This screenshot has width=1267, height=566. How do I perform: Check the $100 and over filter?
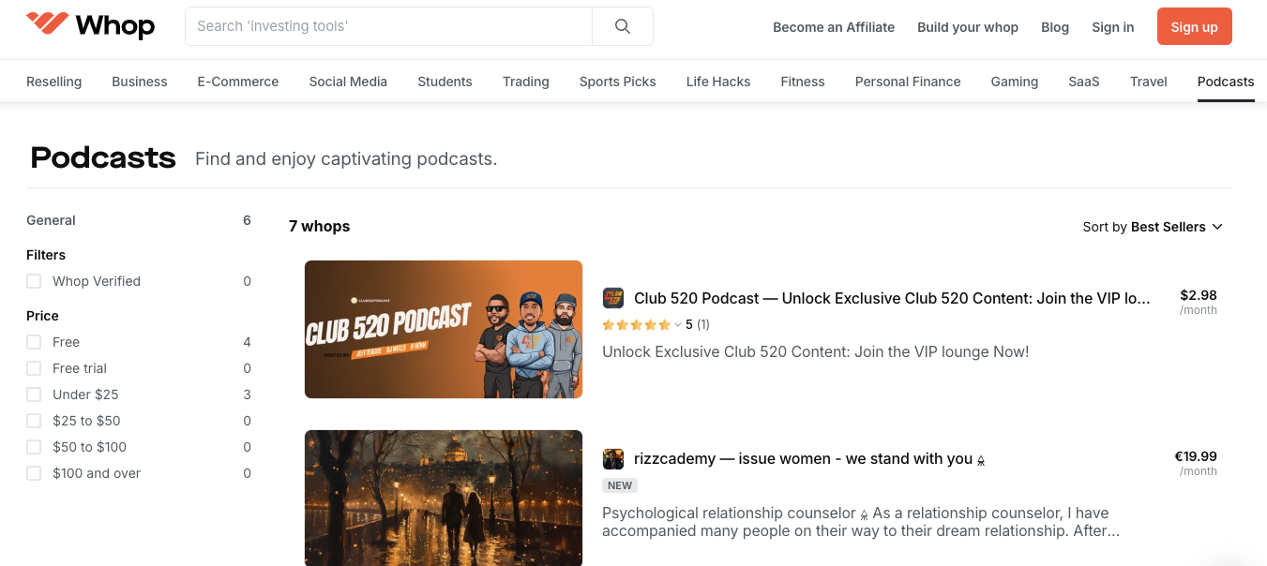pyautogui.click(x=34, y=473)
